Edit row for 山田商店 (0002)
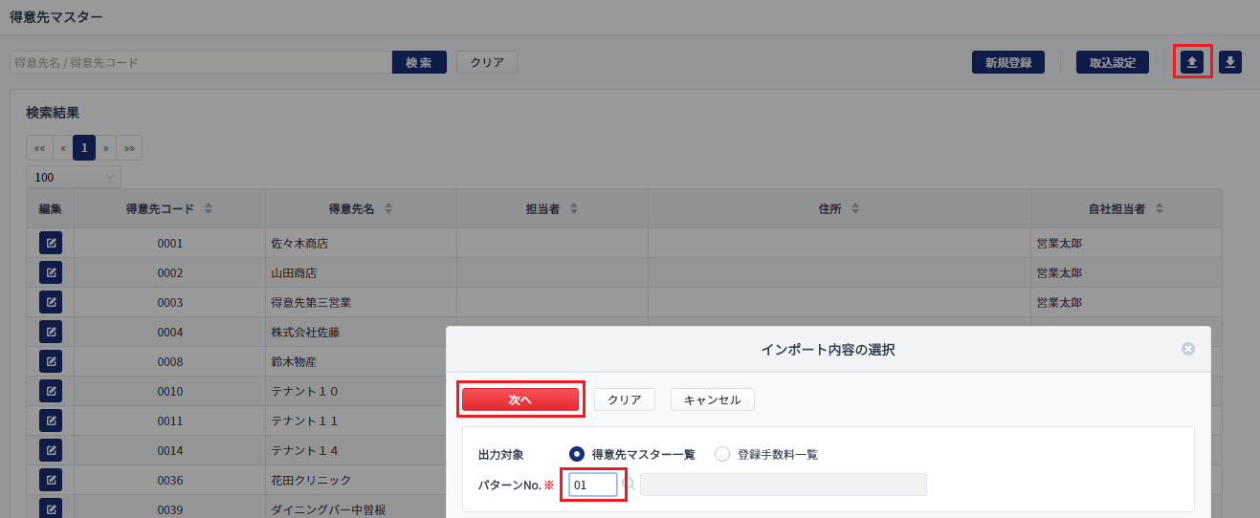The height and width of the screenshot is (518, 1260). 51,272
